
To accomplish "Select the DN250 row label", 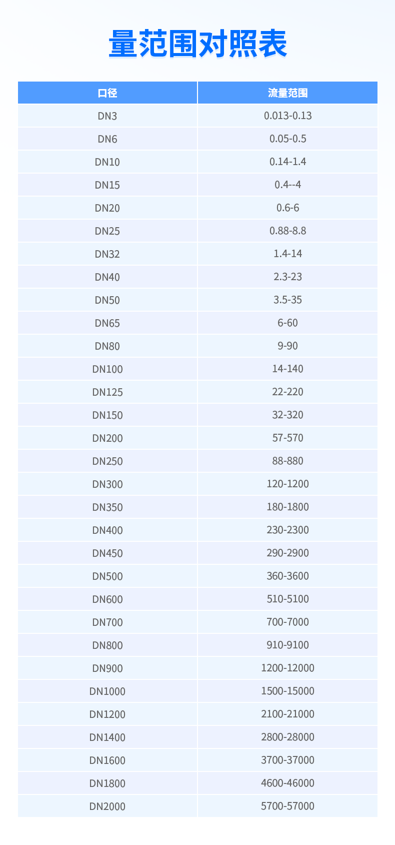I will point(107,461).
